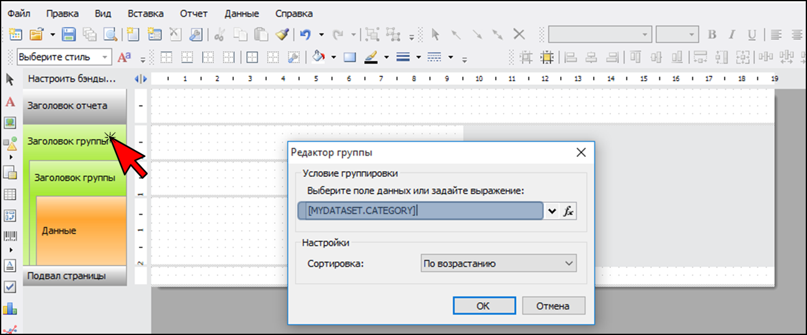Open the Сортировка dropdown
This screenshot has height=335, width=807.
(x=499, y=264)
